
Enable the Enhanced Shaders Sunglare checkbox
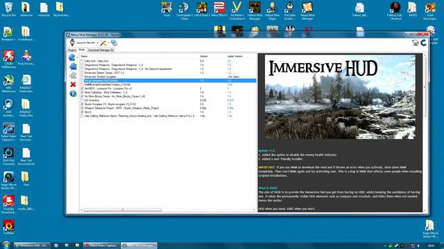(82, 77)
